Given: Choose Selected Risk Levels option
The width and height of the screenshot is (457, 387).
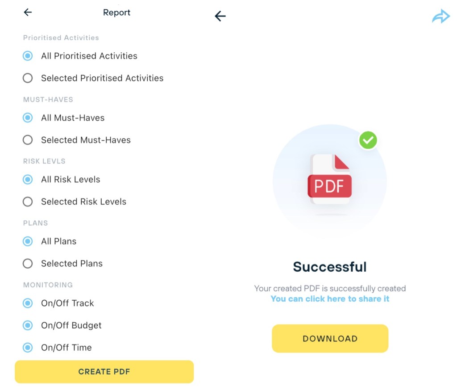Looking at the screenshot, I should (x=28, y=202).
